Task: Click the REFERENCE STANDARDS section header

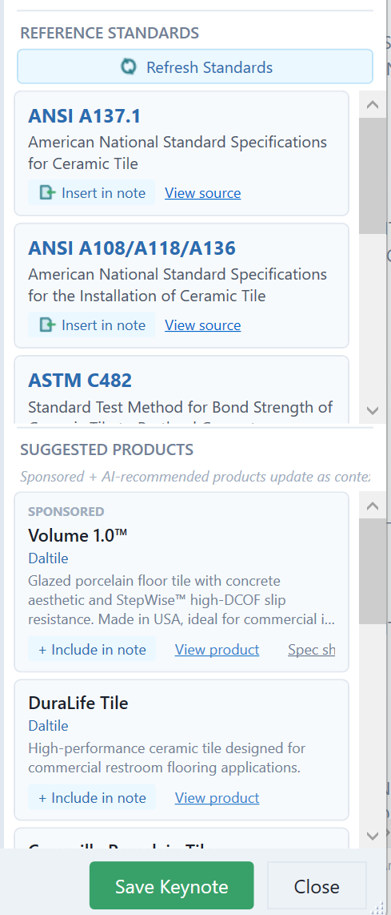Action: 110,33
